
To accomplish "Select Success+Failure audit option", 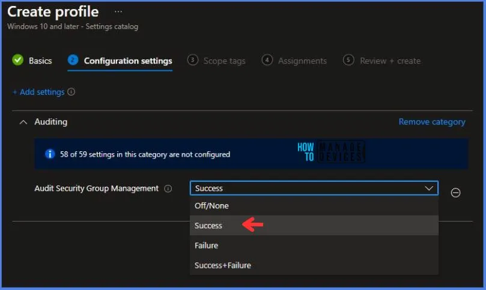I will [x=314, y=265].
